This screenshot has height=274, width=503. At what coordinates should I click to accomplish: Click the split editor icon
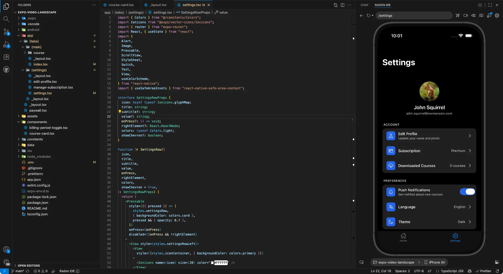click(x=342, y=5)
